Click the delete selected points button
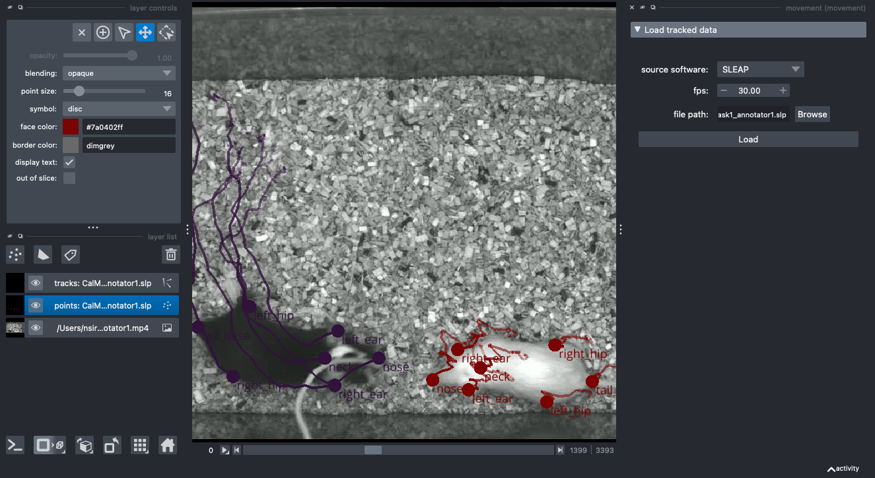Viewport: 875px width, 478px height. click(82, 32)
